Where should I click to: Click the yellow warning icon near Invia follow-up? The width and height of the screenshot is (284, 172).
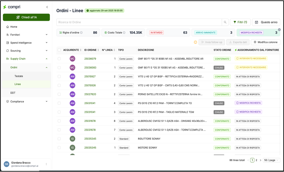(x=195, y=42)
